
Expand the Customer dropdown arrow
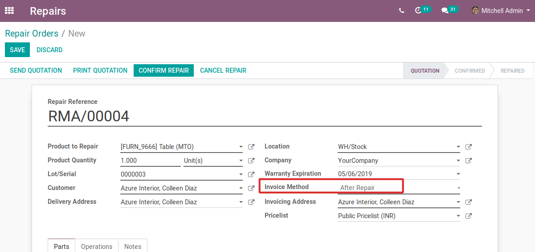pos(241,188)
